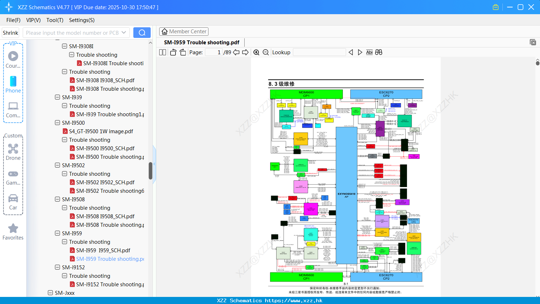Click the yellow toolbox icon in title bar
Viewport: 540px width, 304px height.
point(496,7)
